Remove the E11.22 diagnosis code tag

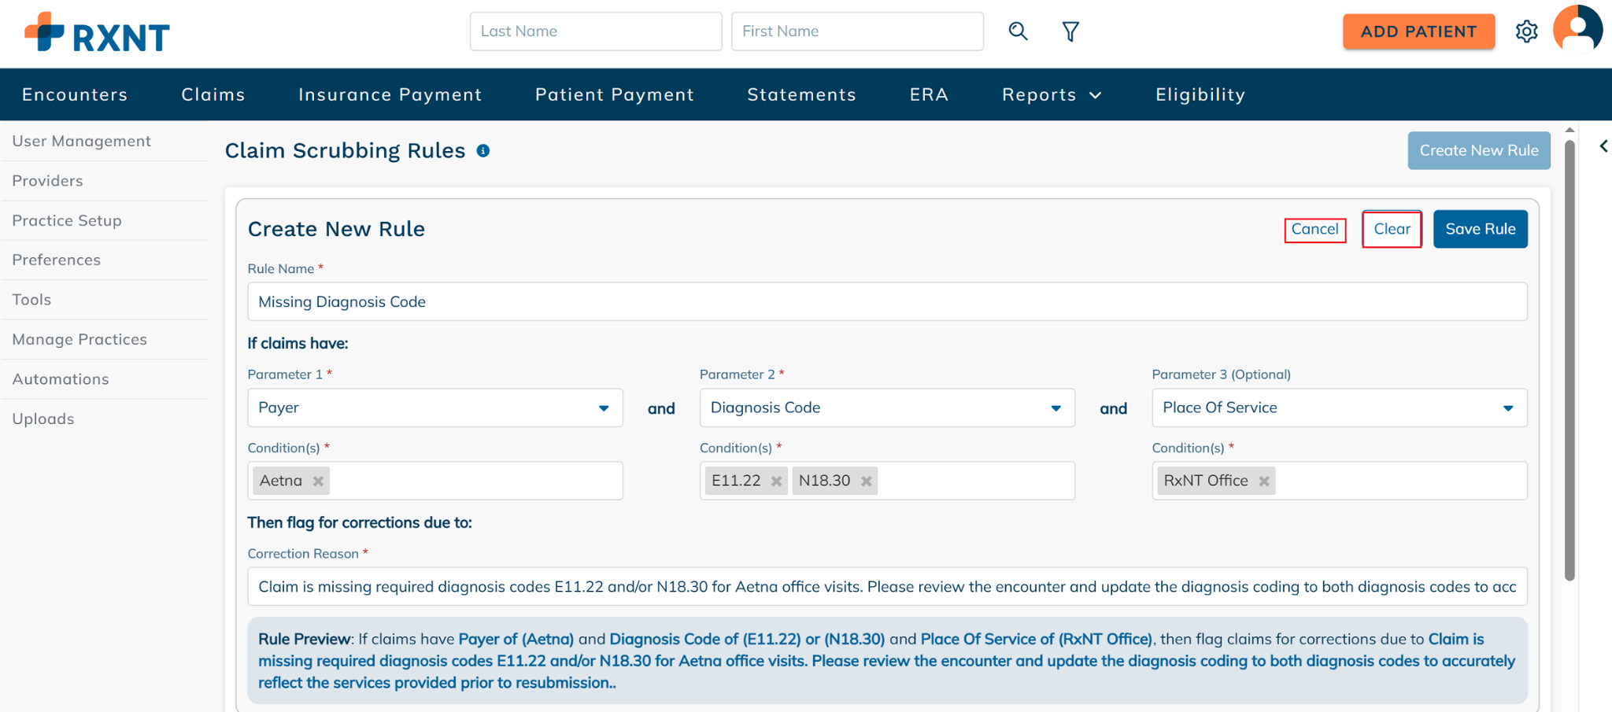pos(776,481)
